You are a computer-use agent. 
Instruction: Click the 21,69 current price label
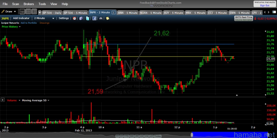270,59
